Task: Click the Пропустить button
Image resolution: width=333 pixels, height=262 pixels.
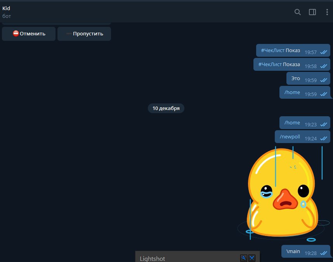Action: pos(84,33)
